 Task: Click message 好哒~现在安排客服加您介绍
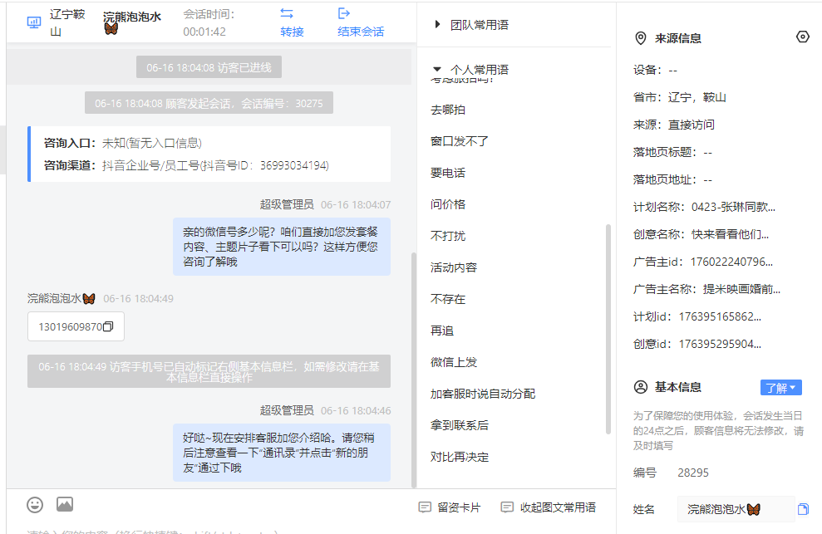pos(282,453)
